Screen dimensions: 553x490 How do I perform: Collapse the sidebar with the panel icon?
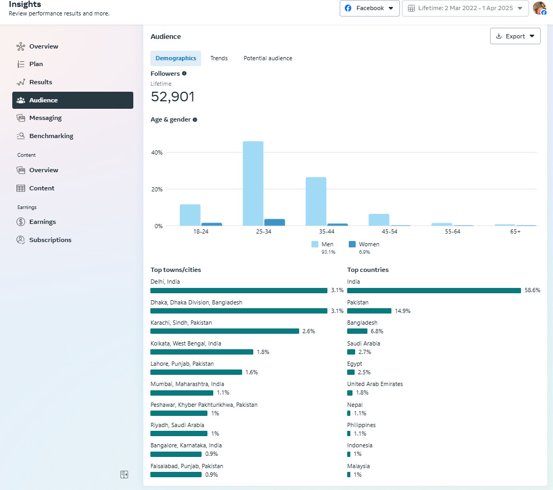124,475
